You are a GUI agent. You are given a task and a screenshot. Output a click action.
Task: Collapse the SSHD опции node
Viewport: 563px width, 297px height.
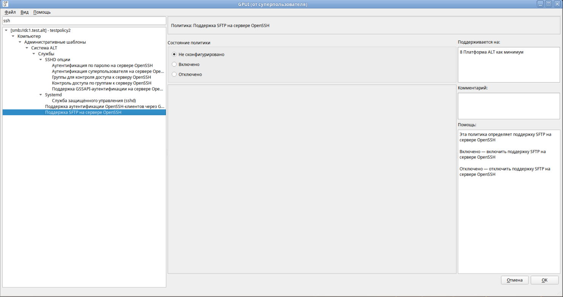pos(41,59)
